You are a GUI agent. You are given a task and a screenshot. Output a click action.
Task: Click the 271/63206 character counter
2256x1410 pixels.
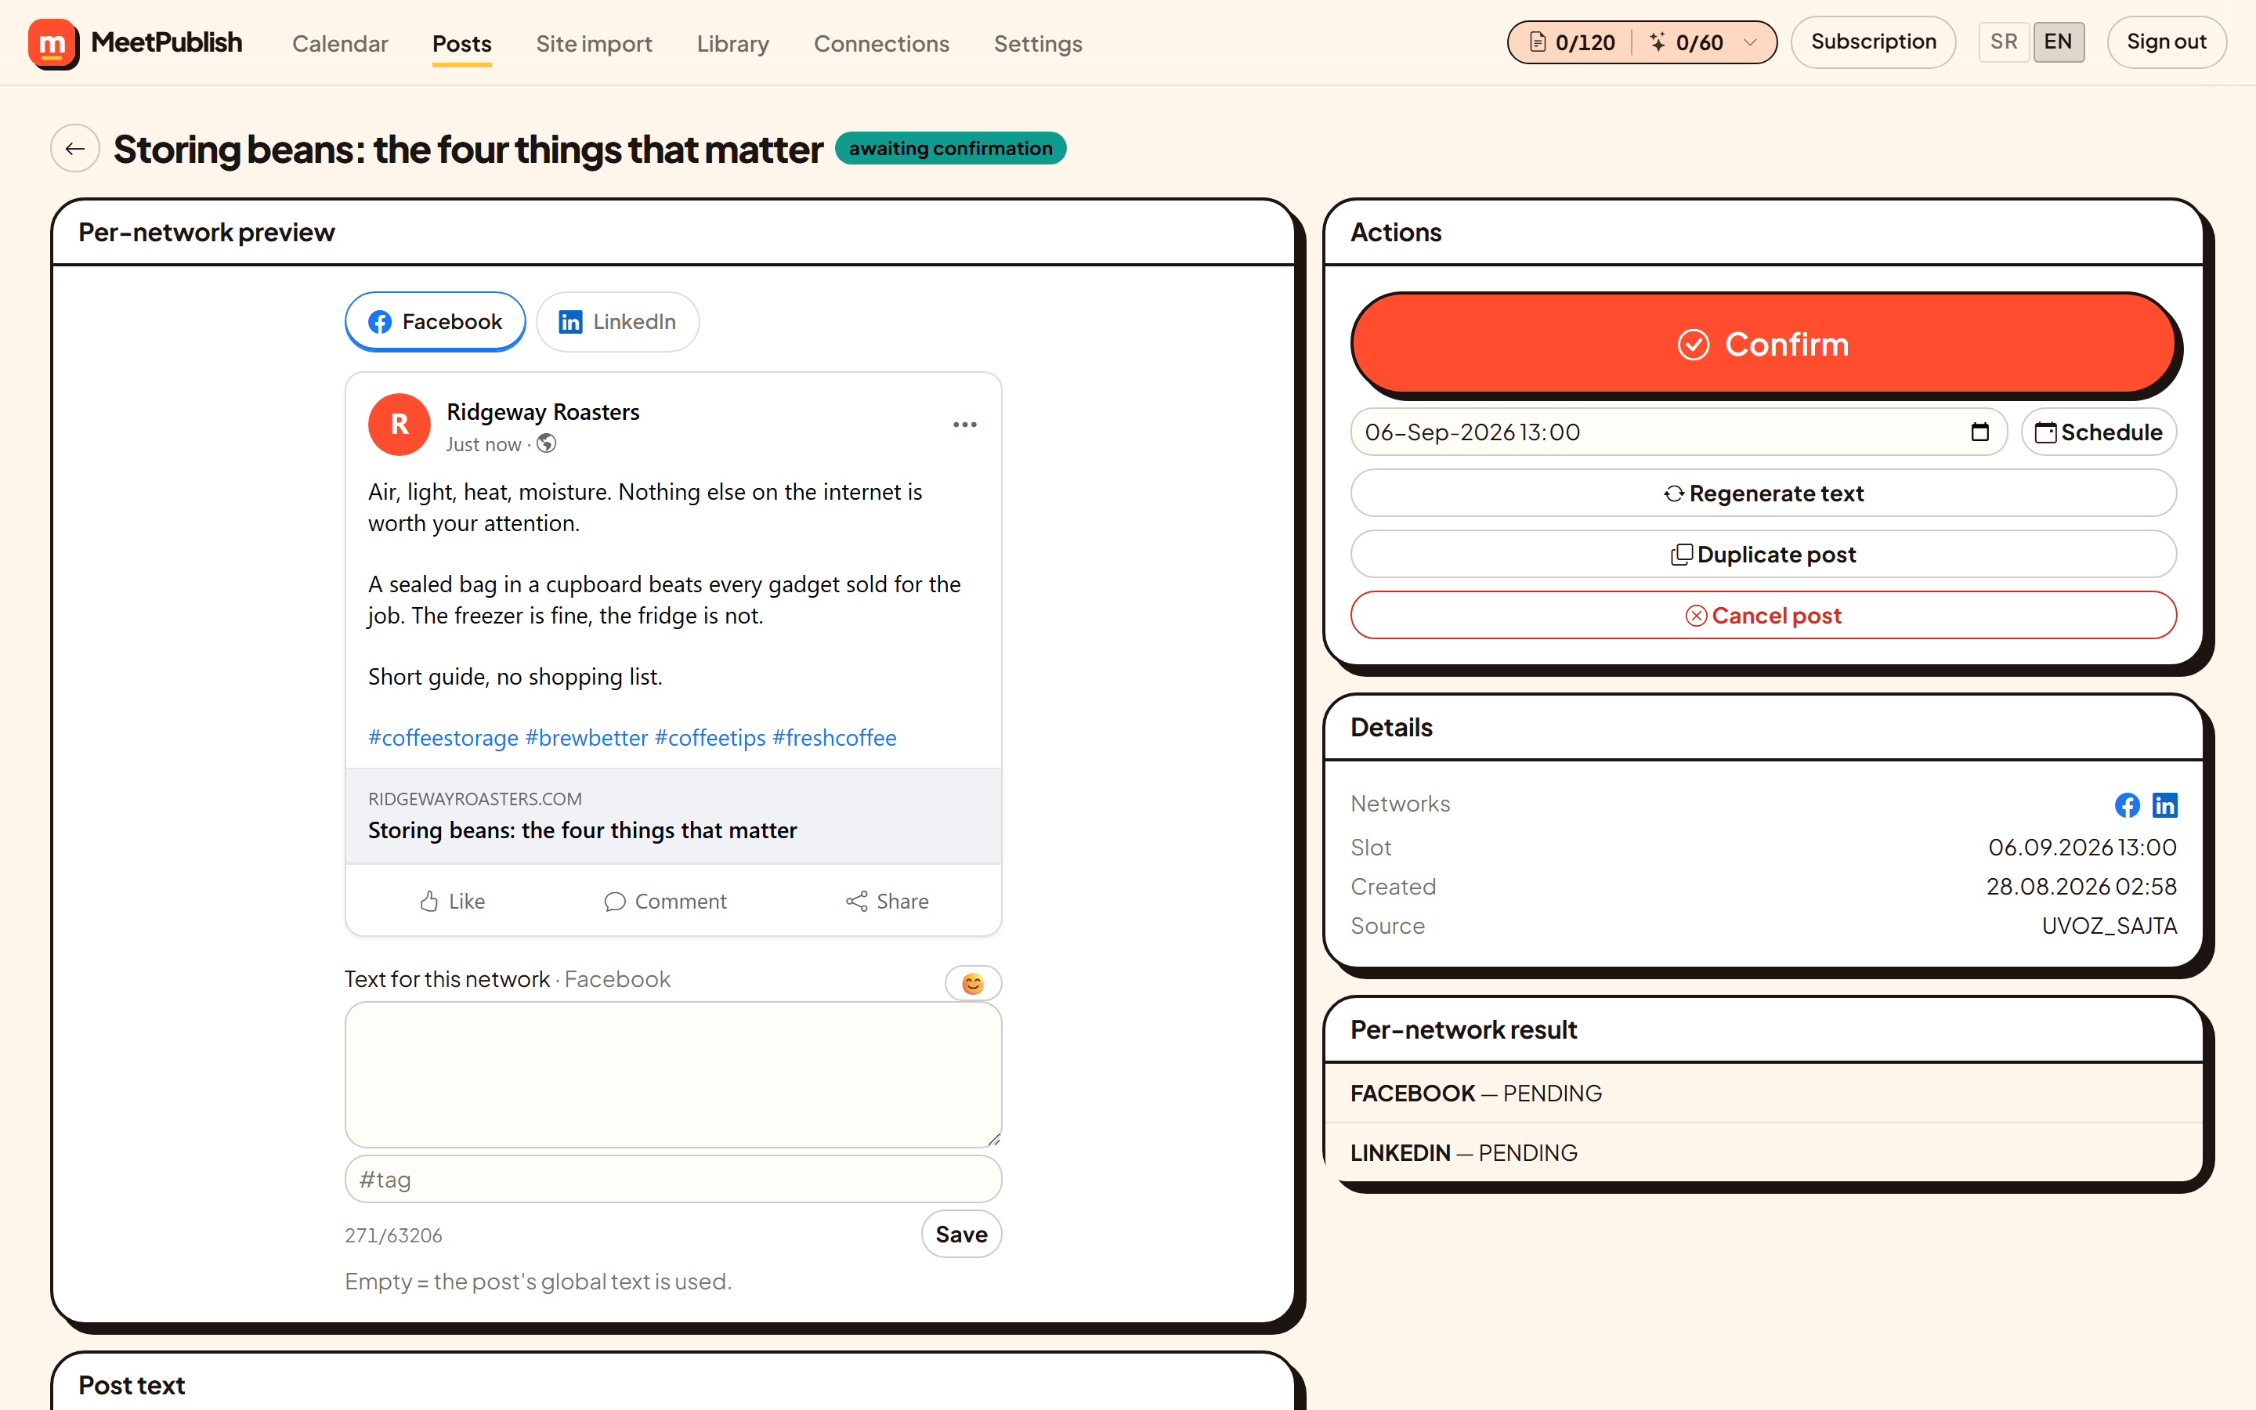pyautogui.click(x=393, y=1235)
